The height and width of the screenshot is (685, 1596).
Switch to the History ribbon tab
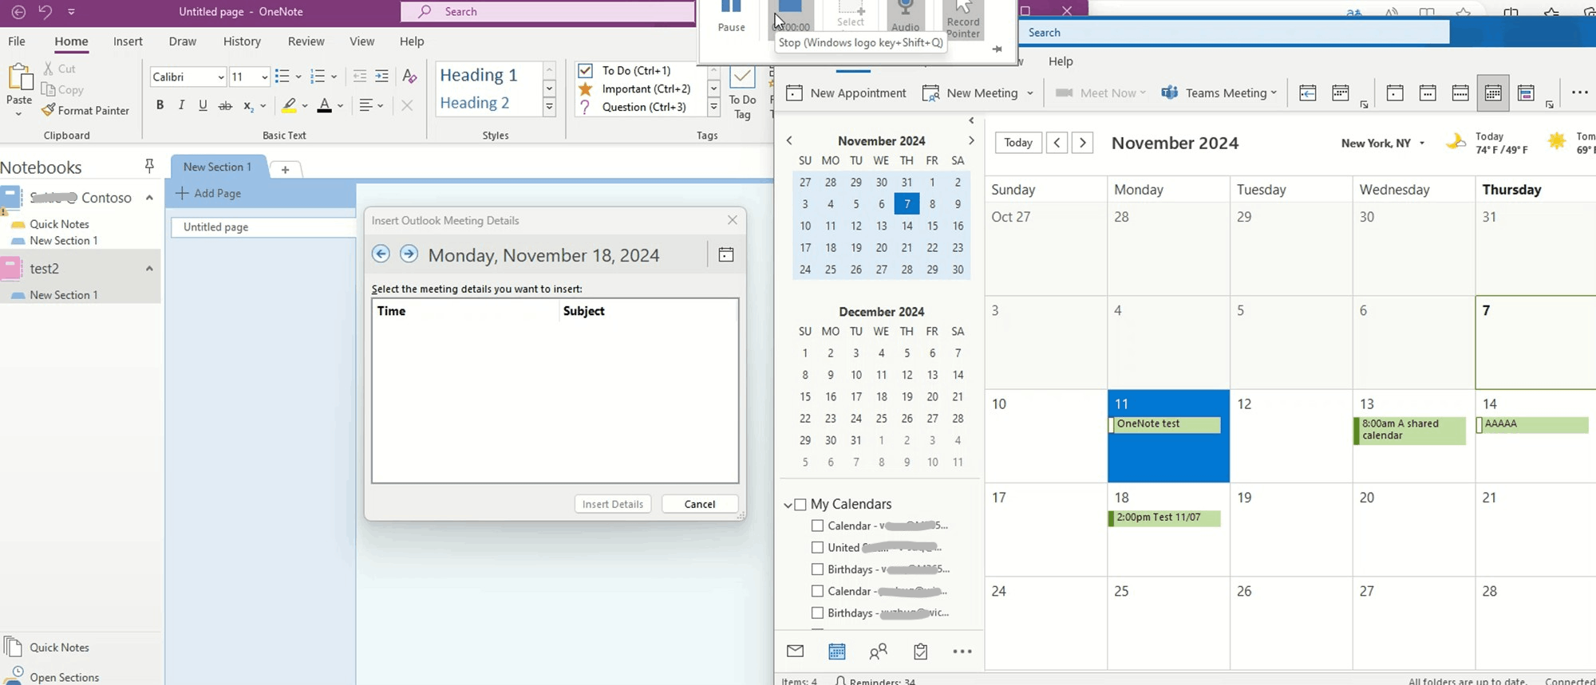242,41
